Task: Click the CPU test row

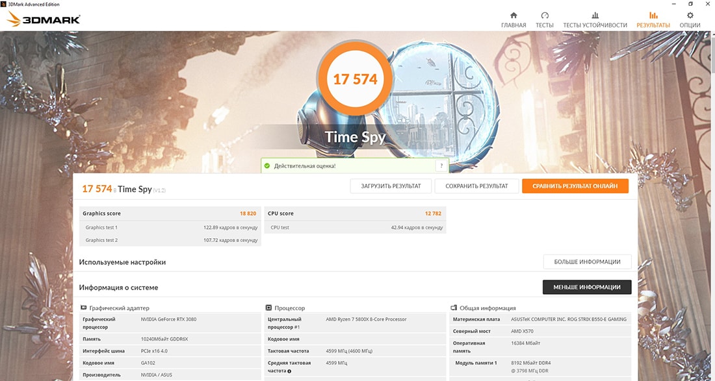Action: [355, 227]
